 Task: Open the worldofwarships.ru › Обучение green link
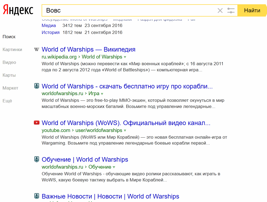(77, 167)
